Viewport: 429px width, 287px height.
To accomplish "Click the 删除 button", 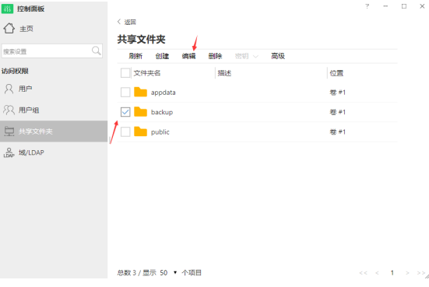I will click(x=216, y=56).
